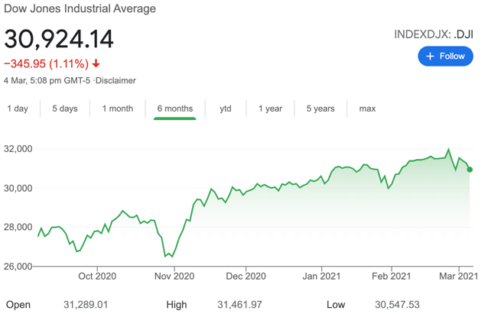
Task: Click the 26,000 y-axis label
Action: [18, 267]
